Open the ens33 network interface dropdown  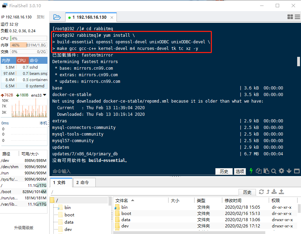point(45,95)
